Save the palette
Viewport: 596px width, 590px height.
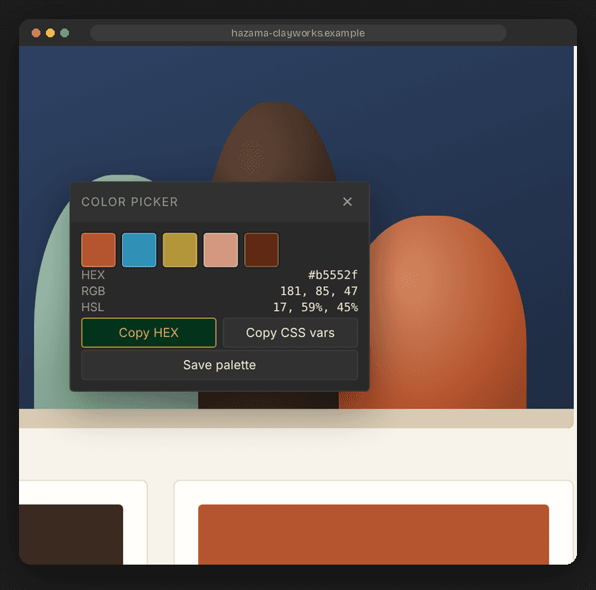point(220,366)
